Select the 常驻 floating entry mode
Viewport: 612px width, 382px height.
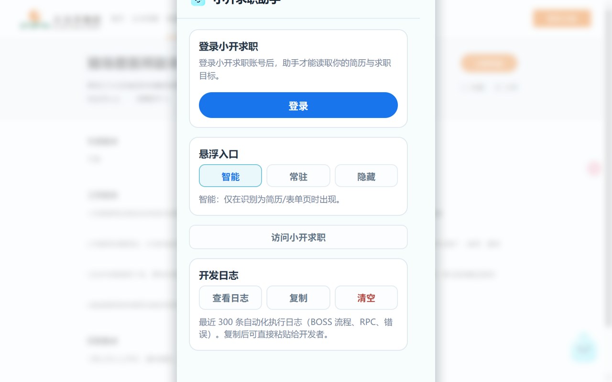298,176
